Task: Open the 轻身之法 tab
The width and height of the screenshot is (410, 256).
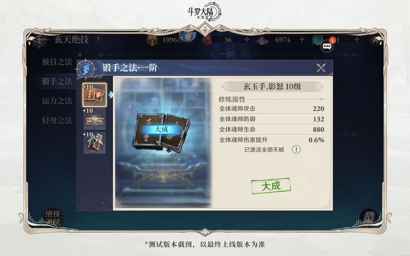Action: [x=57, y=120]
